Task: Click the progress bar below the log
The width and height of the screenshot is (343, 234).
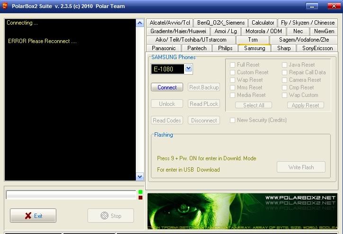Action: [x=71, y=195]
